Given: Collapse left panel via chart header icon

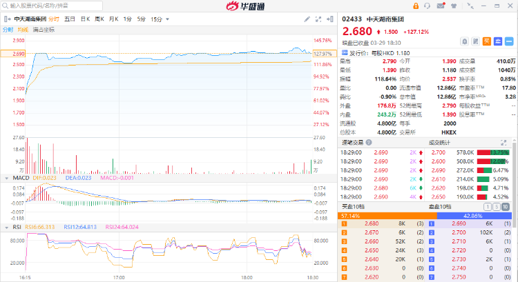Looking at the screenshot, I should coord(8,19).
